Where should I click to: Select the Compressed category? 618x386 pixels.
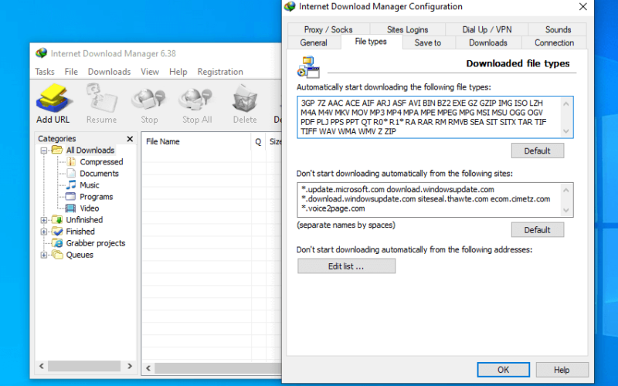coord(101,162)
